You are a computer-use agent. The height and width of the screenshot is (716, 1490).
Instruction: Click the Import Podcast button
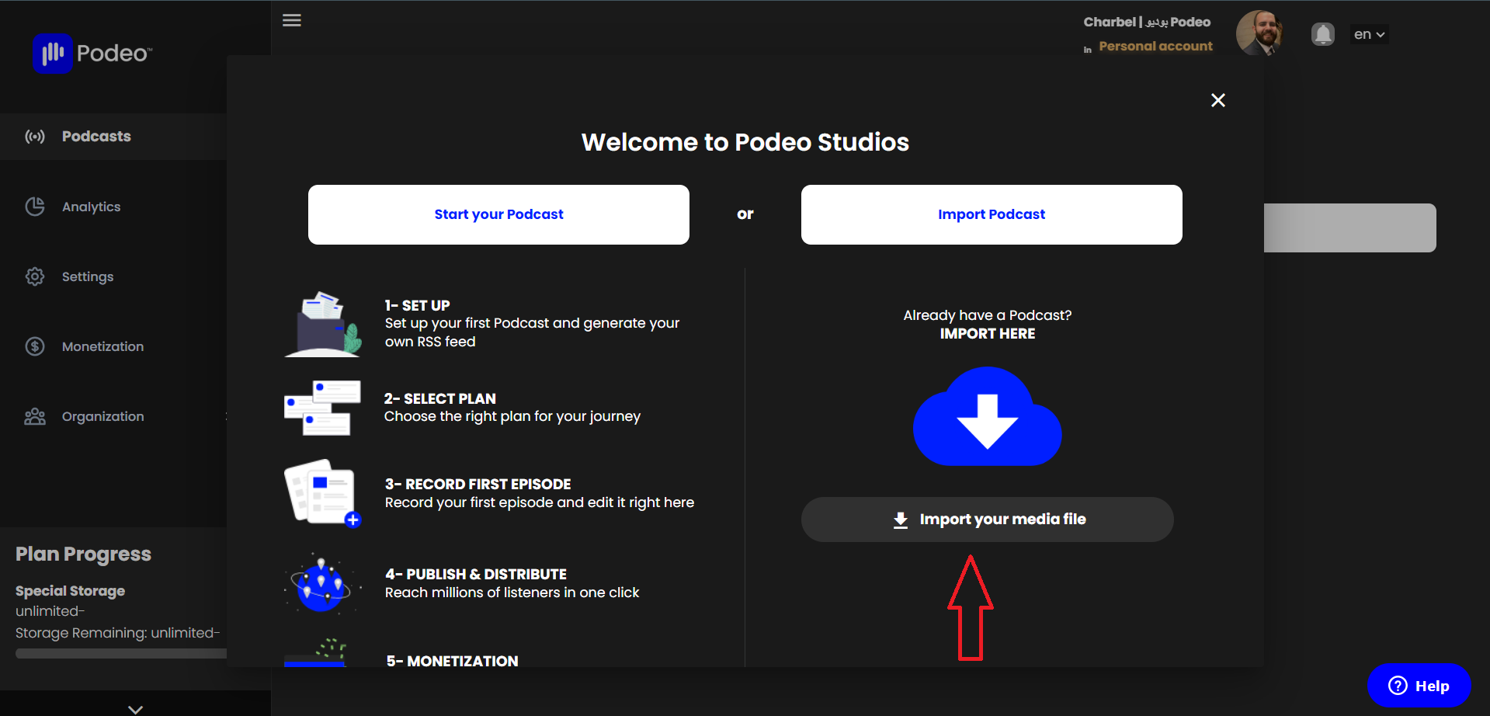point(992,214)
